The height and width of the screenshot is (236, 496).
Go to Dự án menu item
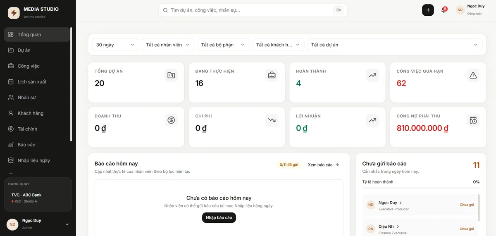(37, 50)
